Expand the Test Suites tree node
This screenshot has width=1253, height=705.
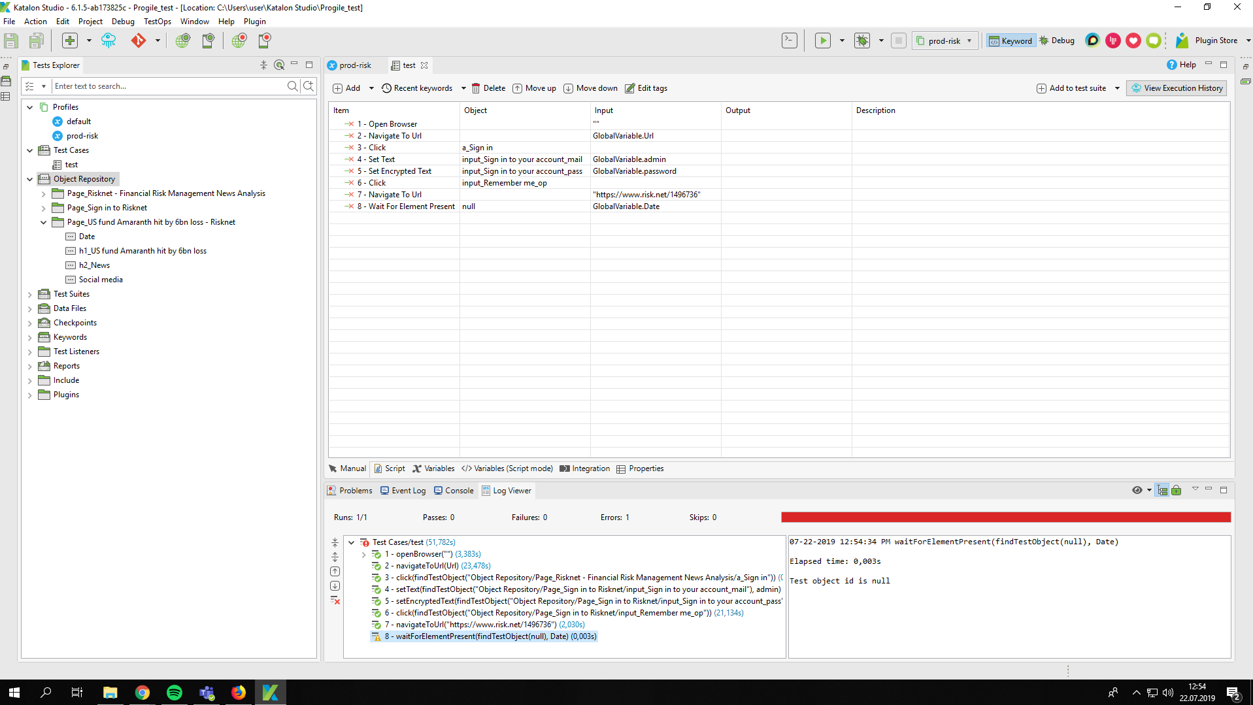(29, 293)
